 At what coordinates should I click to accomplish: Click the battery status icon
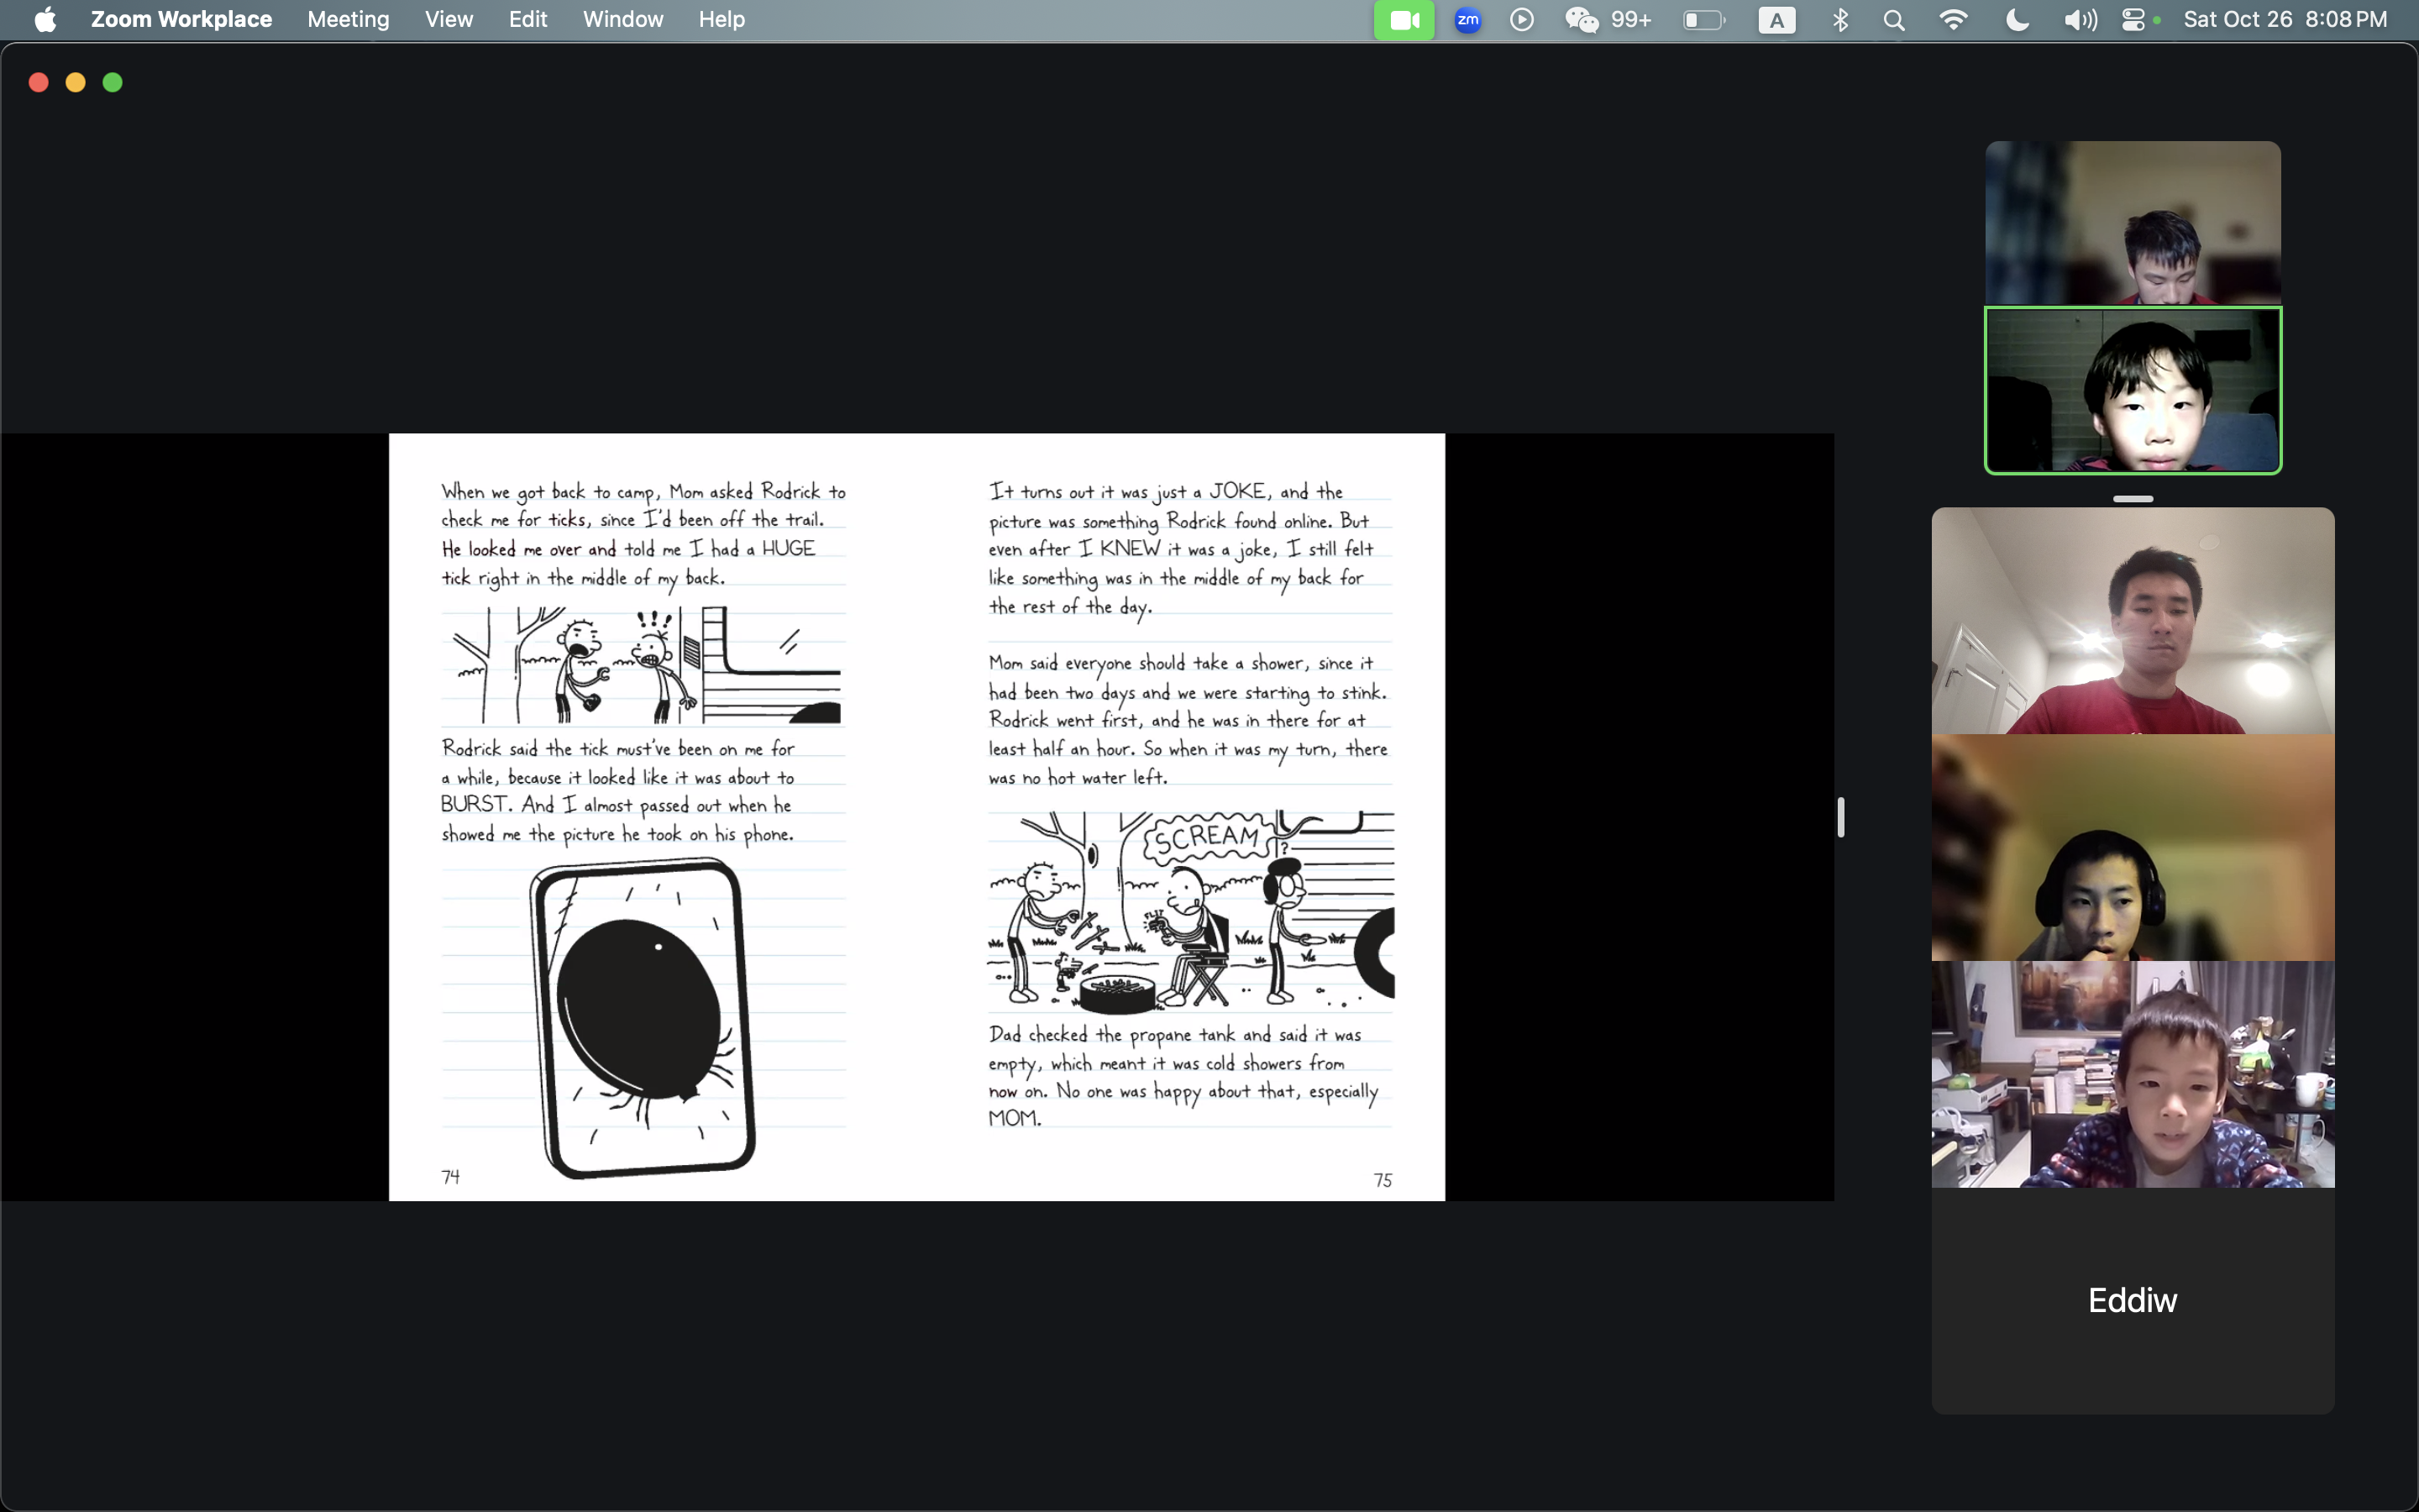(1704, 20)
